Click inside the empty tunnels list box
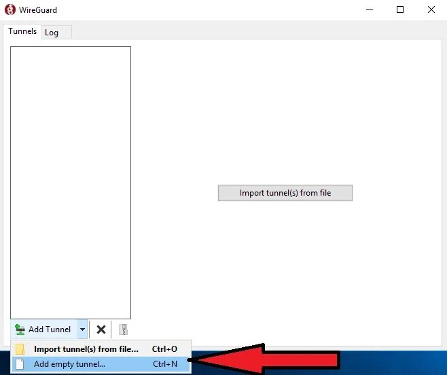 71,183
